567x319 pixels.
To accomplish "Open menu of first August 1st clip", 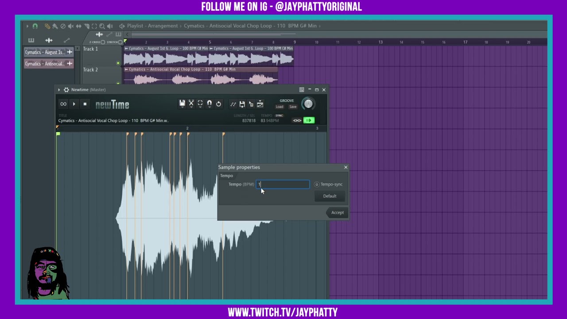I will pos(126,48).
